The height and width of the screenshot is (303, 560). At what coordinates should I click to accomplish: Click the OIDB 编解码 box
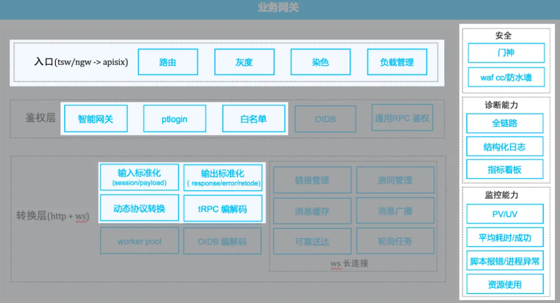(222, 241)
